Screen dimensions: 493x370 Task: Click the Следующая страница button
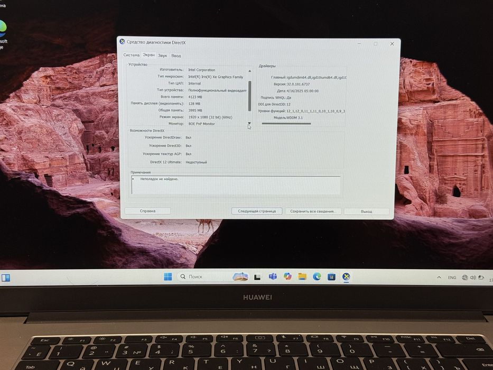click(257, 211)
